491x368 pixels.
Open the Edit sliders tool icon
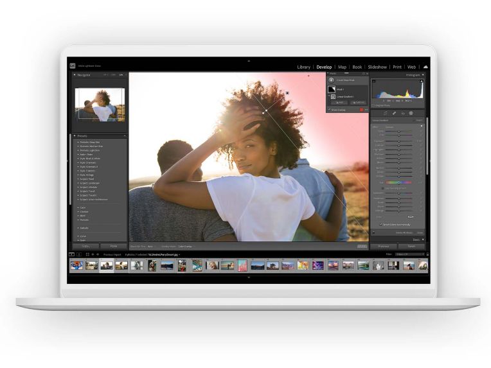[x=386, y=113]
